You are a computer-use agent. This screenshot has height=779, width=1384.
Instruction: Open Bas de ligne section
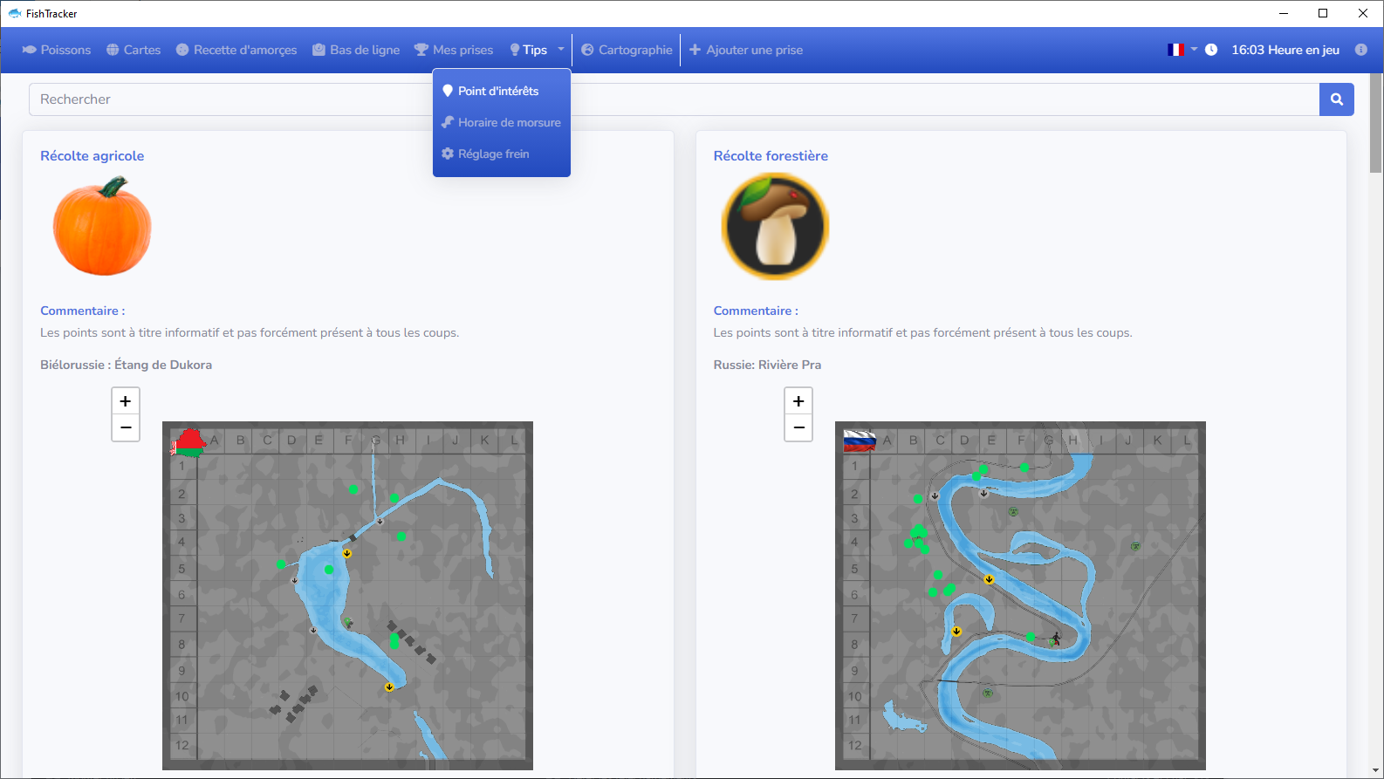[x=356, y=50]
